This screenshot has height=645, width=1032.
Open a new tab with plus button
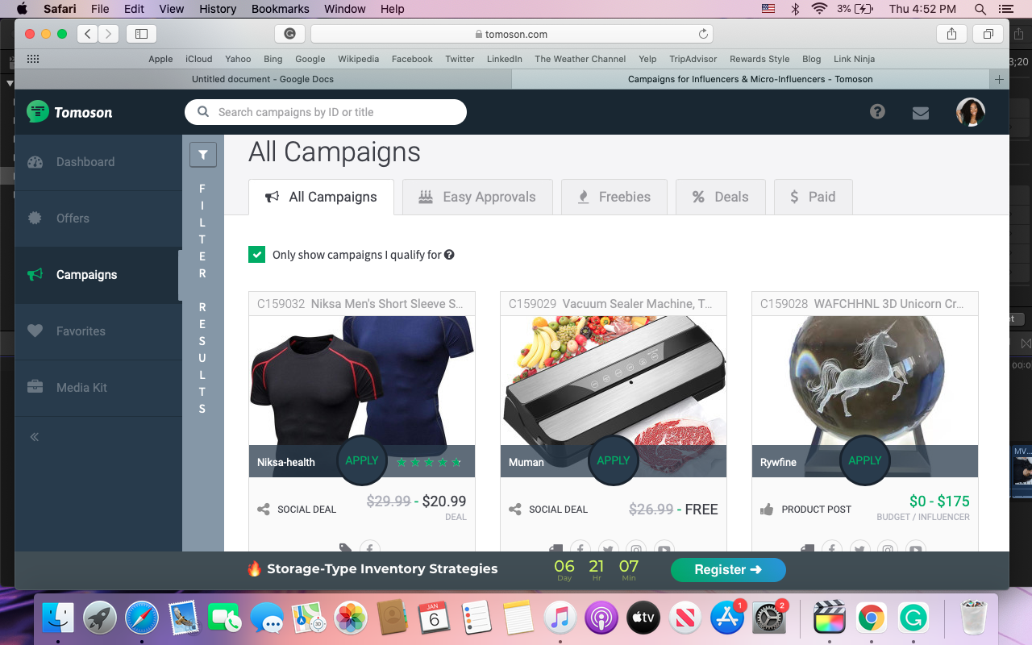tap(1000, 79)
